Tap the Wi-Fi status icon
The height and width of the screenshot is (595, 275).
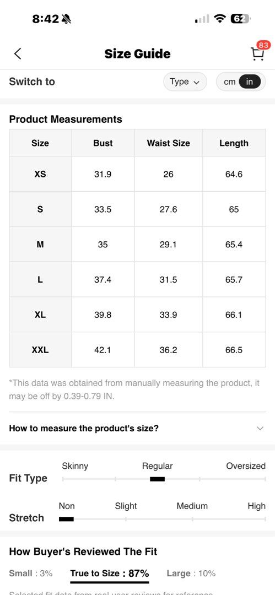click(220, 19)
